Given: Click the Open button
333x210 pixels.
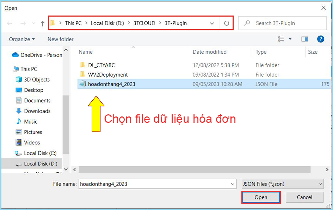Looking at the screenshot, I should pos(261,197).
